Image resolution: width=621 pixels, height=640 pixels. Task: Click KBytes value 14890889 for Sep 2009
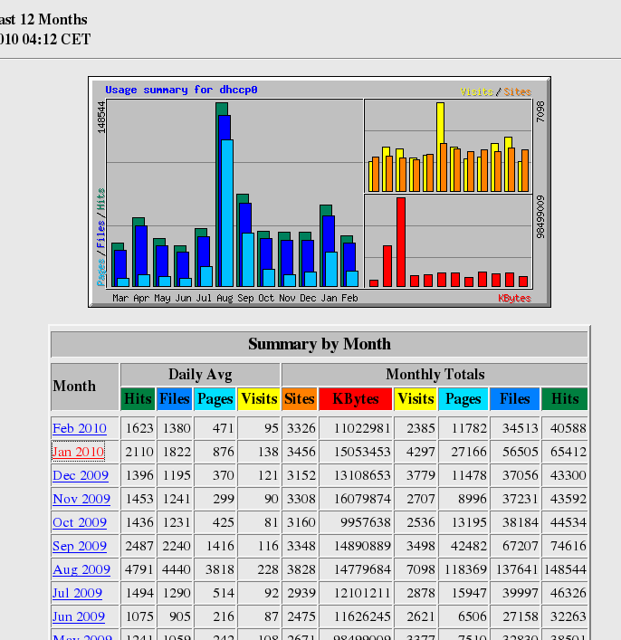coord(362,546)
